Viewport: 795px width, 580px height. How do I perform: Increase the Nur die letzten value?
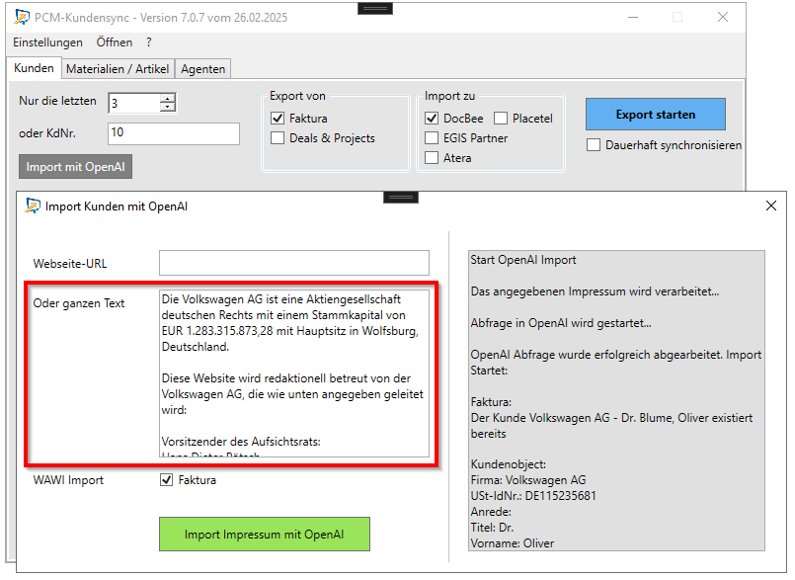coord(168,98)
